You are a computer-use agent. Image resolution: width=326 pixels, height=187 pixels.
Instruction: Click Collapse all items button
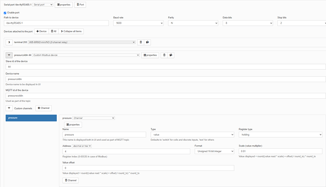click(71, 31)
